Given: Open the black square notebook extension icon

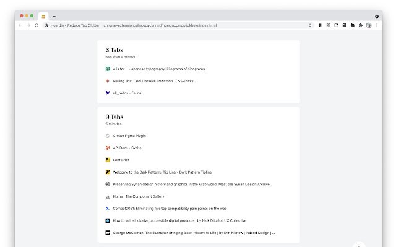Looking at the screenshot, I should [x=344, y=25].
